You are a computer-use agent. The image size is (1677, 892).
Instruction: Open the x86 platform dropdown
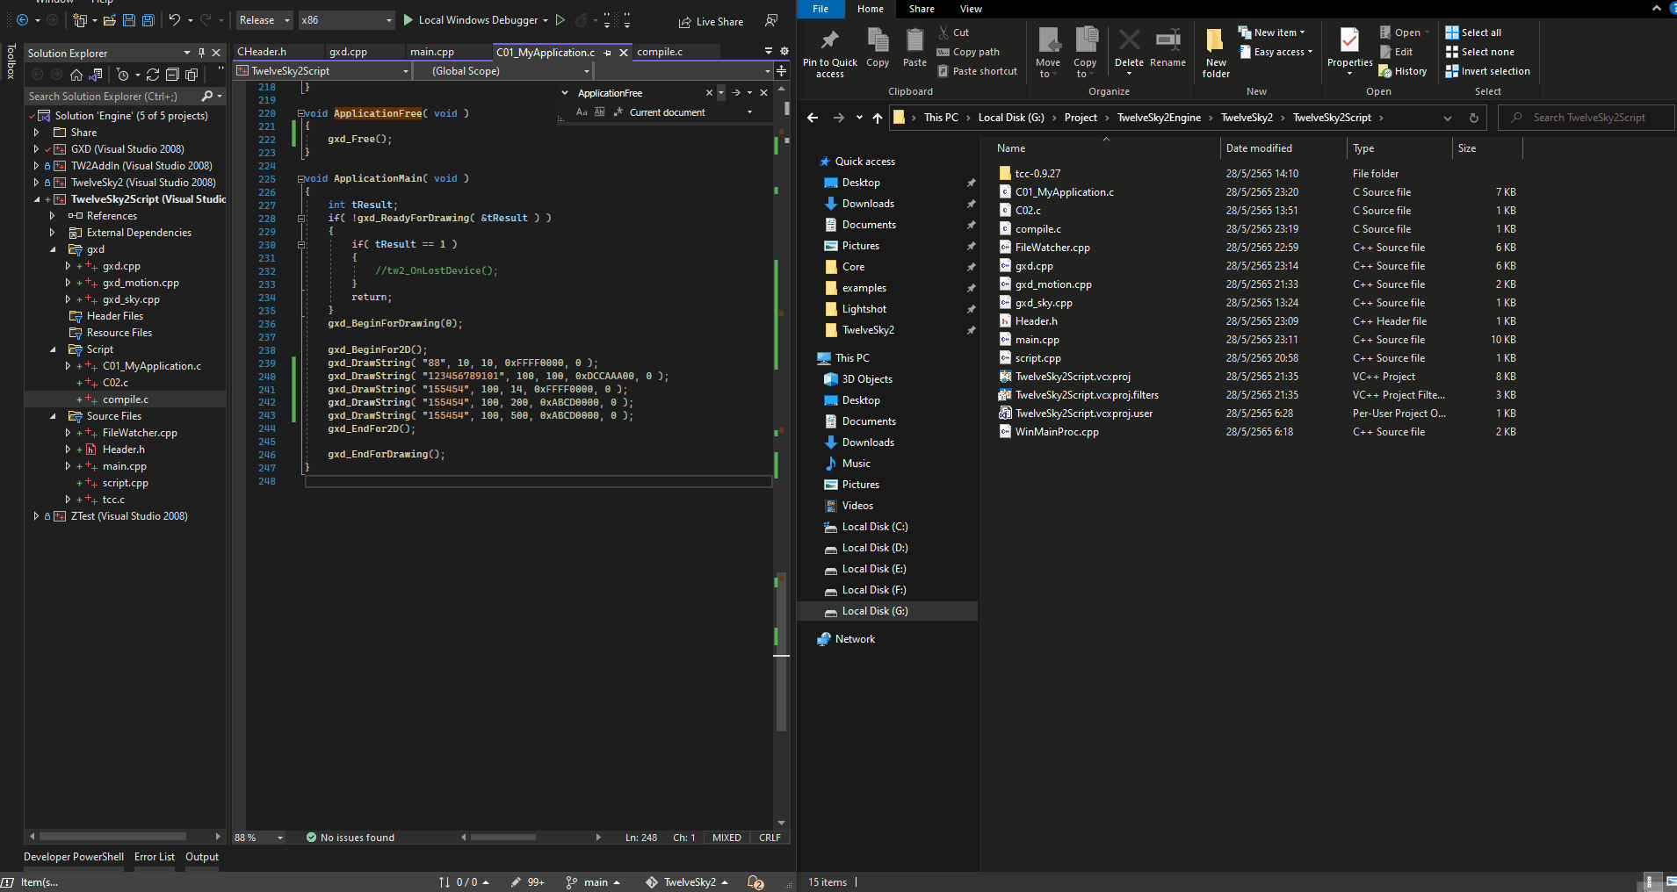tap(346, 19)
